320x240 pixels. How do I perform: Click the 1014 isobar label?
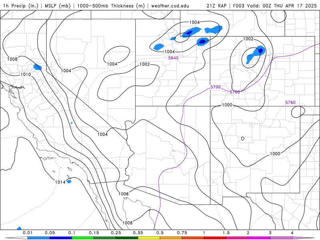(60, 182)
